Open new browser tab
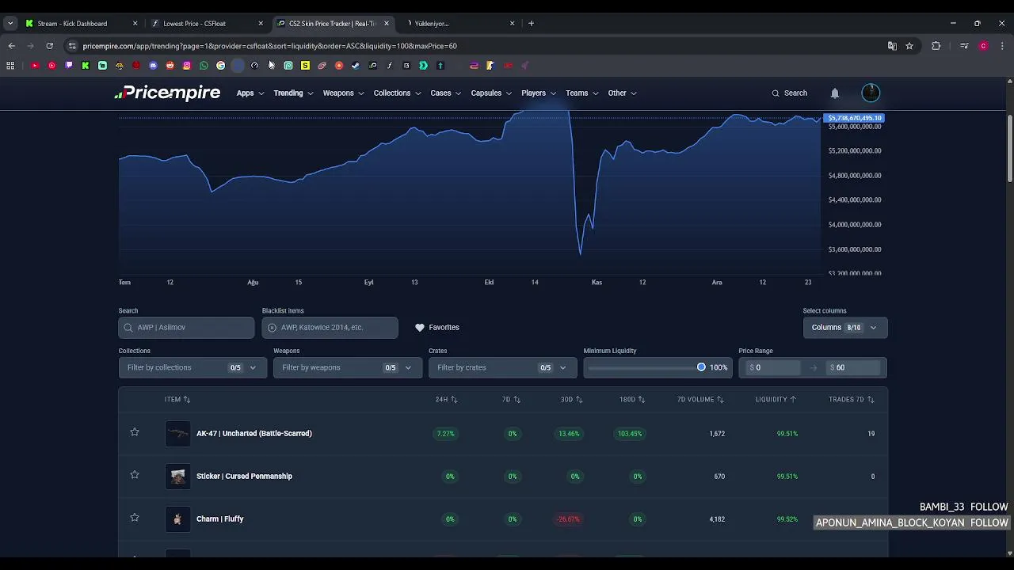This screenshot has width=1014, height=570. [531, 23]
